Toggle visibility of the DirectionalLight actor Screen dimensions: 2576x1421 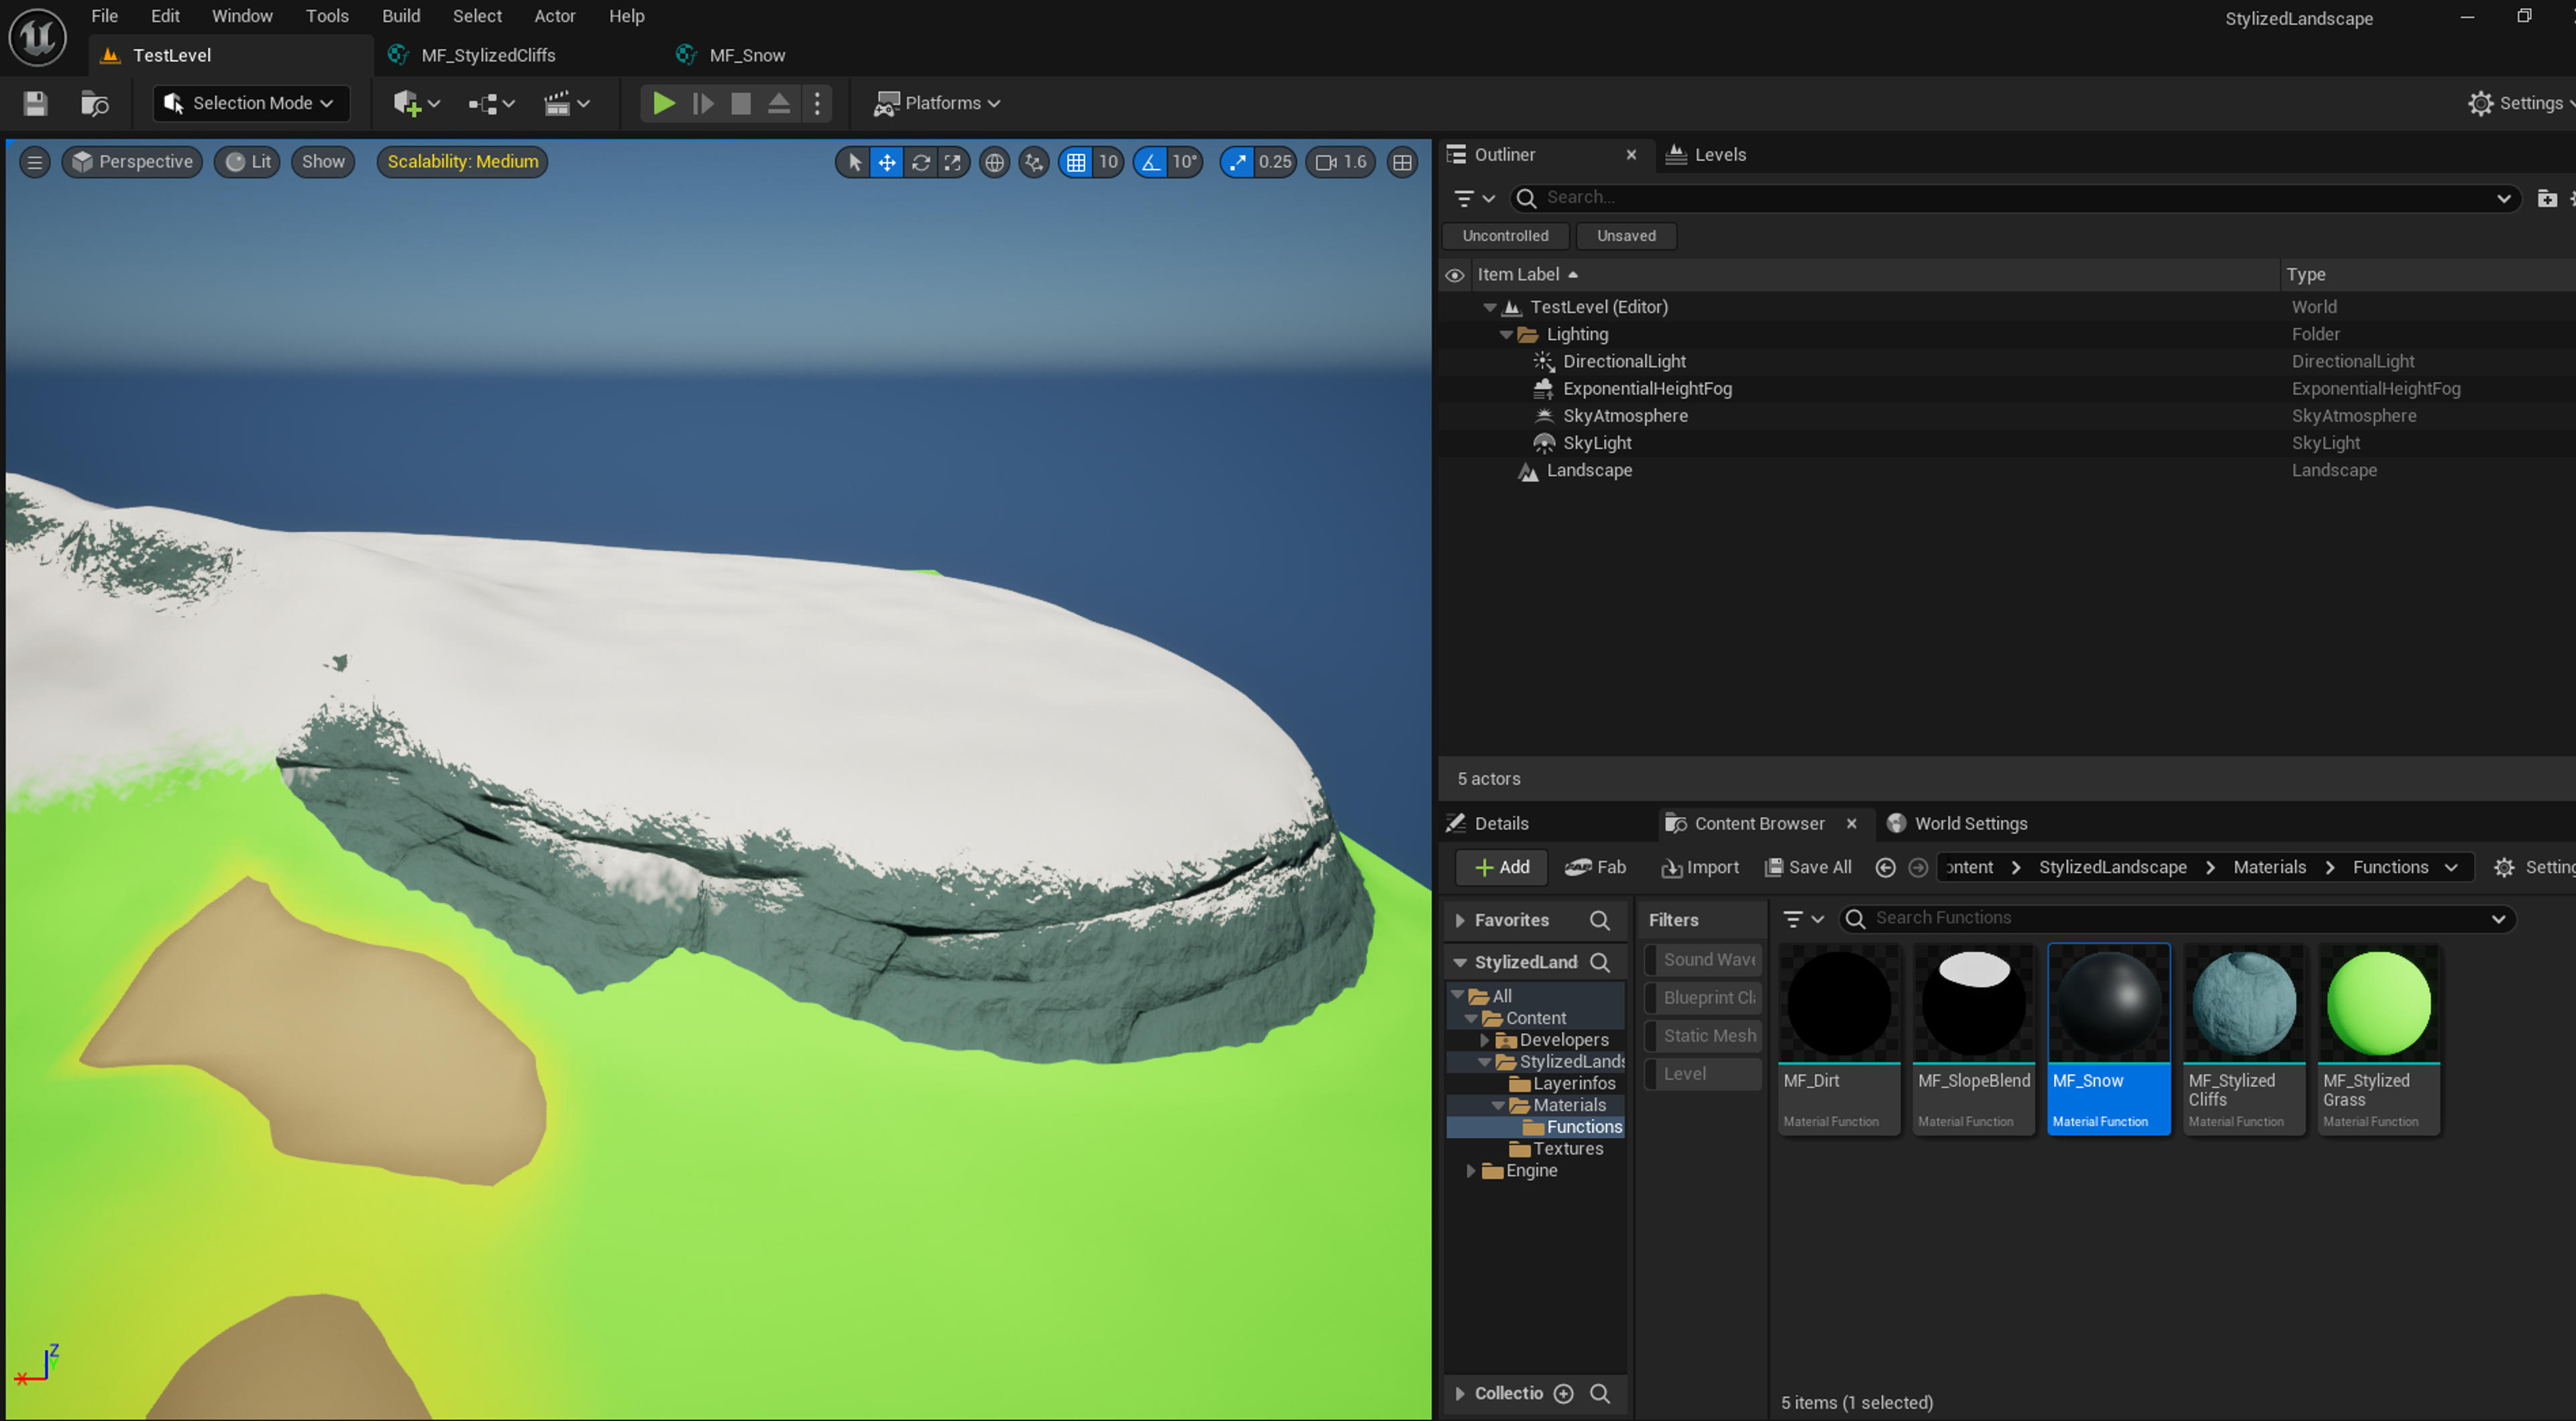click(1455, 361)
